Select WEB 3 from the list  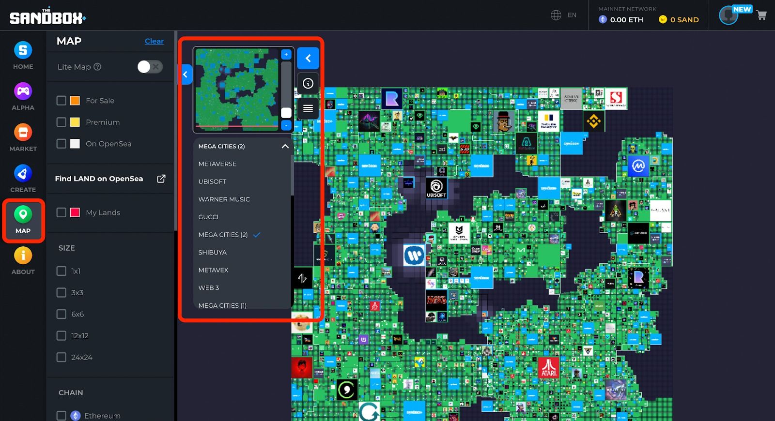coord(209,288)
